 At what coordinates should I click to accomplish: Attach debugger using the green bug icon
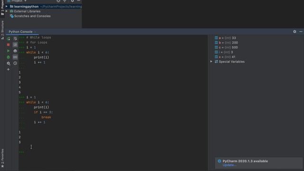(9, 57)
